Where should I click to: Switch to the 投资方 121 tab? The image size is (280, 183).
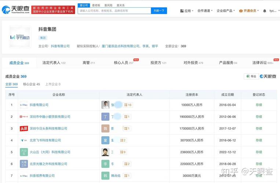tap(159, 63)
